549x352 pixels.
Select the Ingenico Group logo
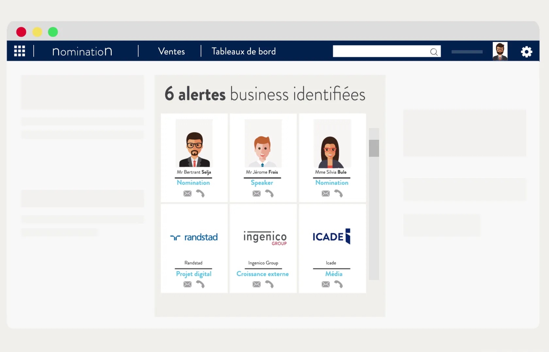265,238
